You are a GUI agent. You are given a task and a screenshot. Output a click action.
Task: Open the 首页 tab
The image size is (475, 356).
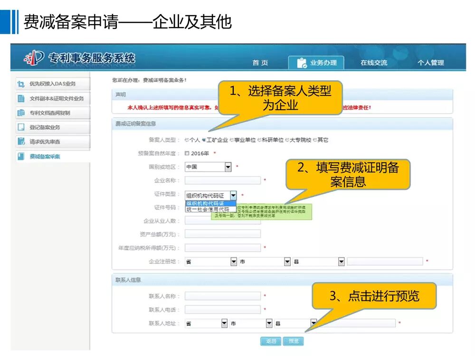click(260, 63)
